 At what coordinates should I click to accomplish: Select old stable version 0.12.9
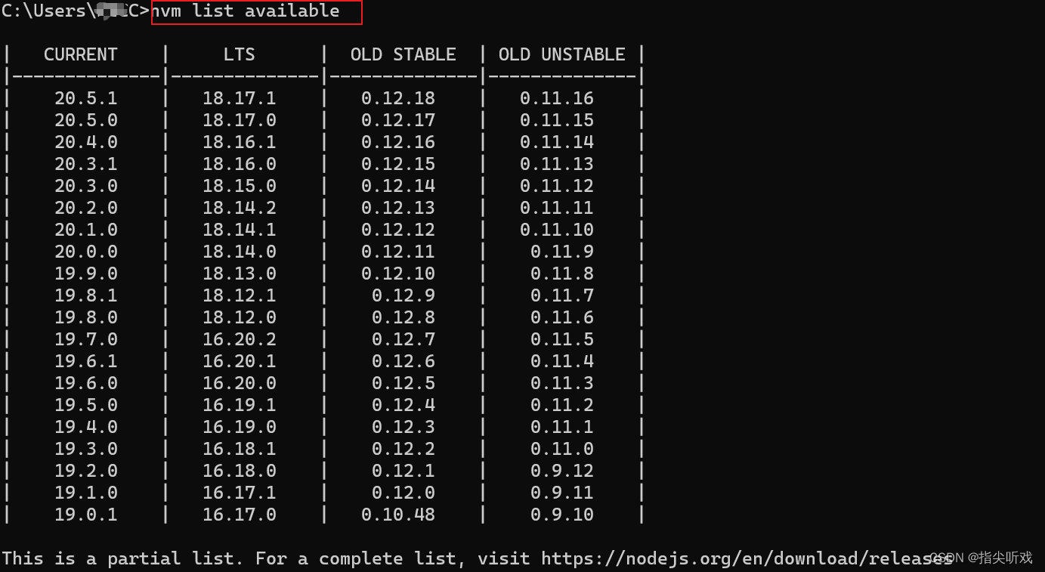click(x=403, y=296)
